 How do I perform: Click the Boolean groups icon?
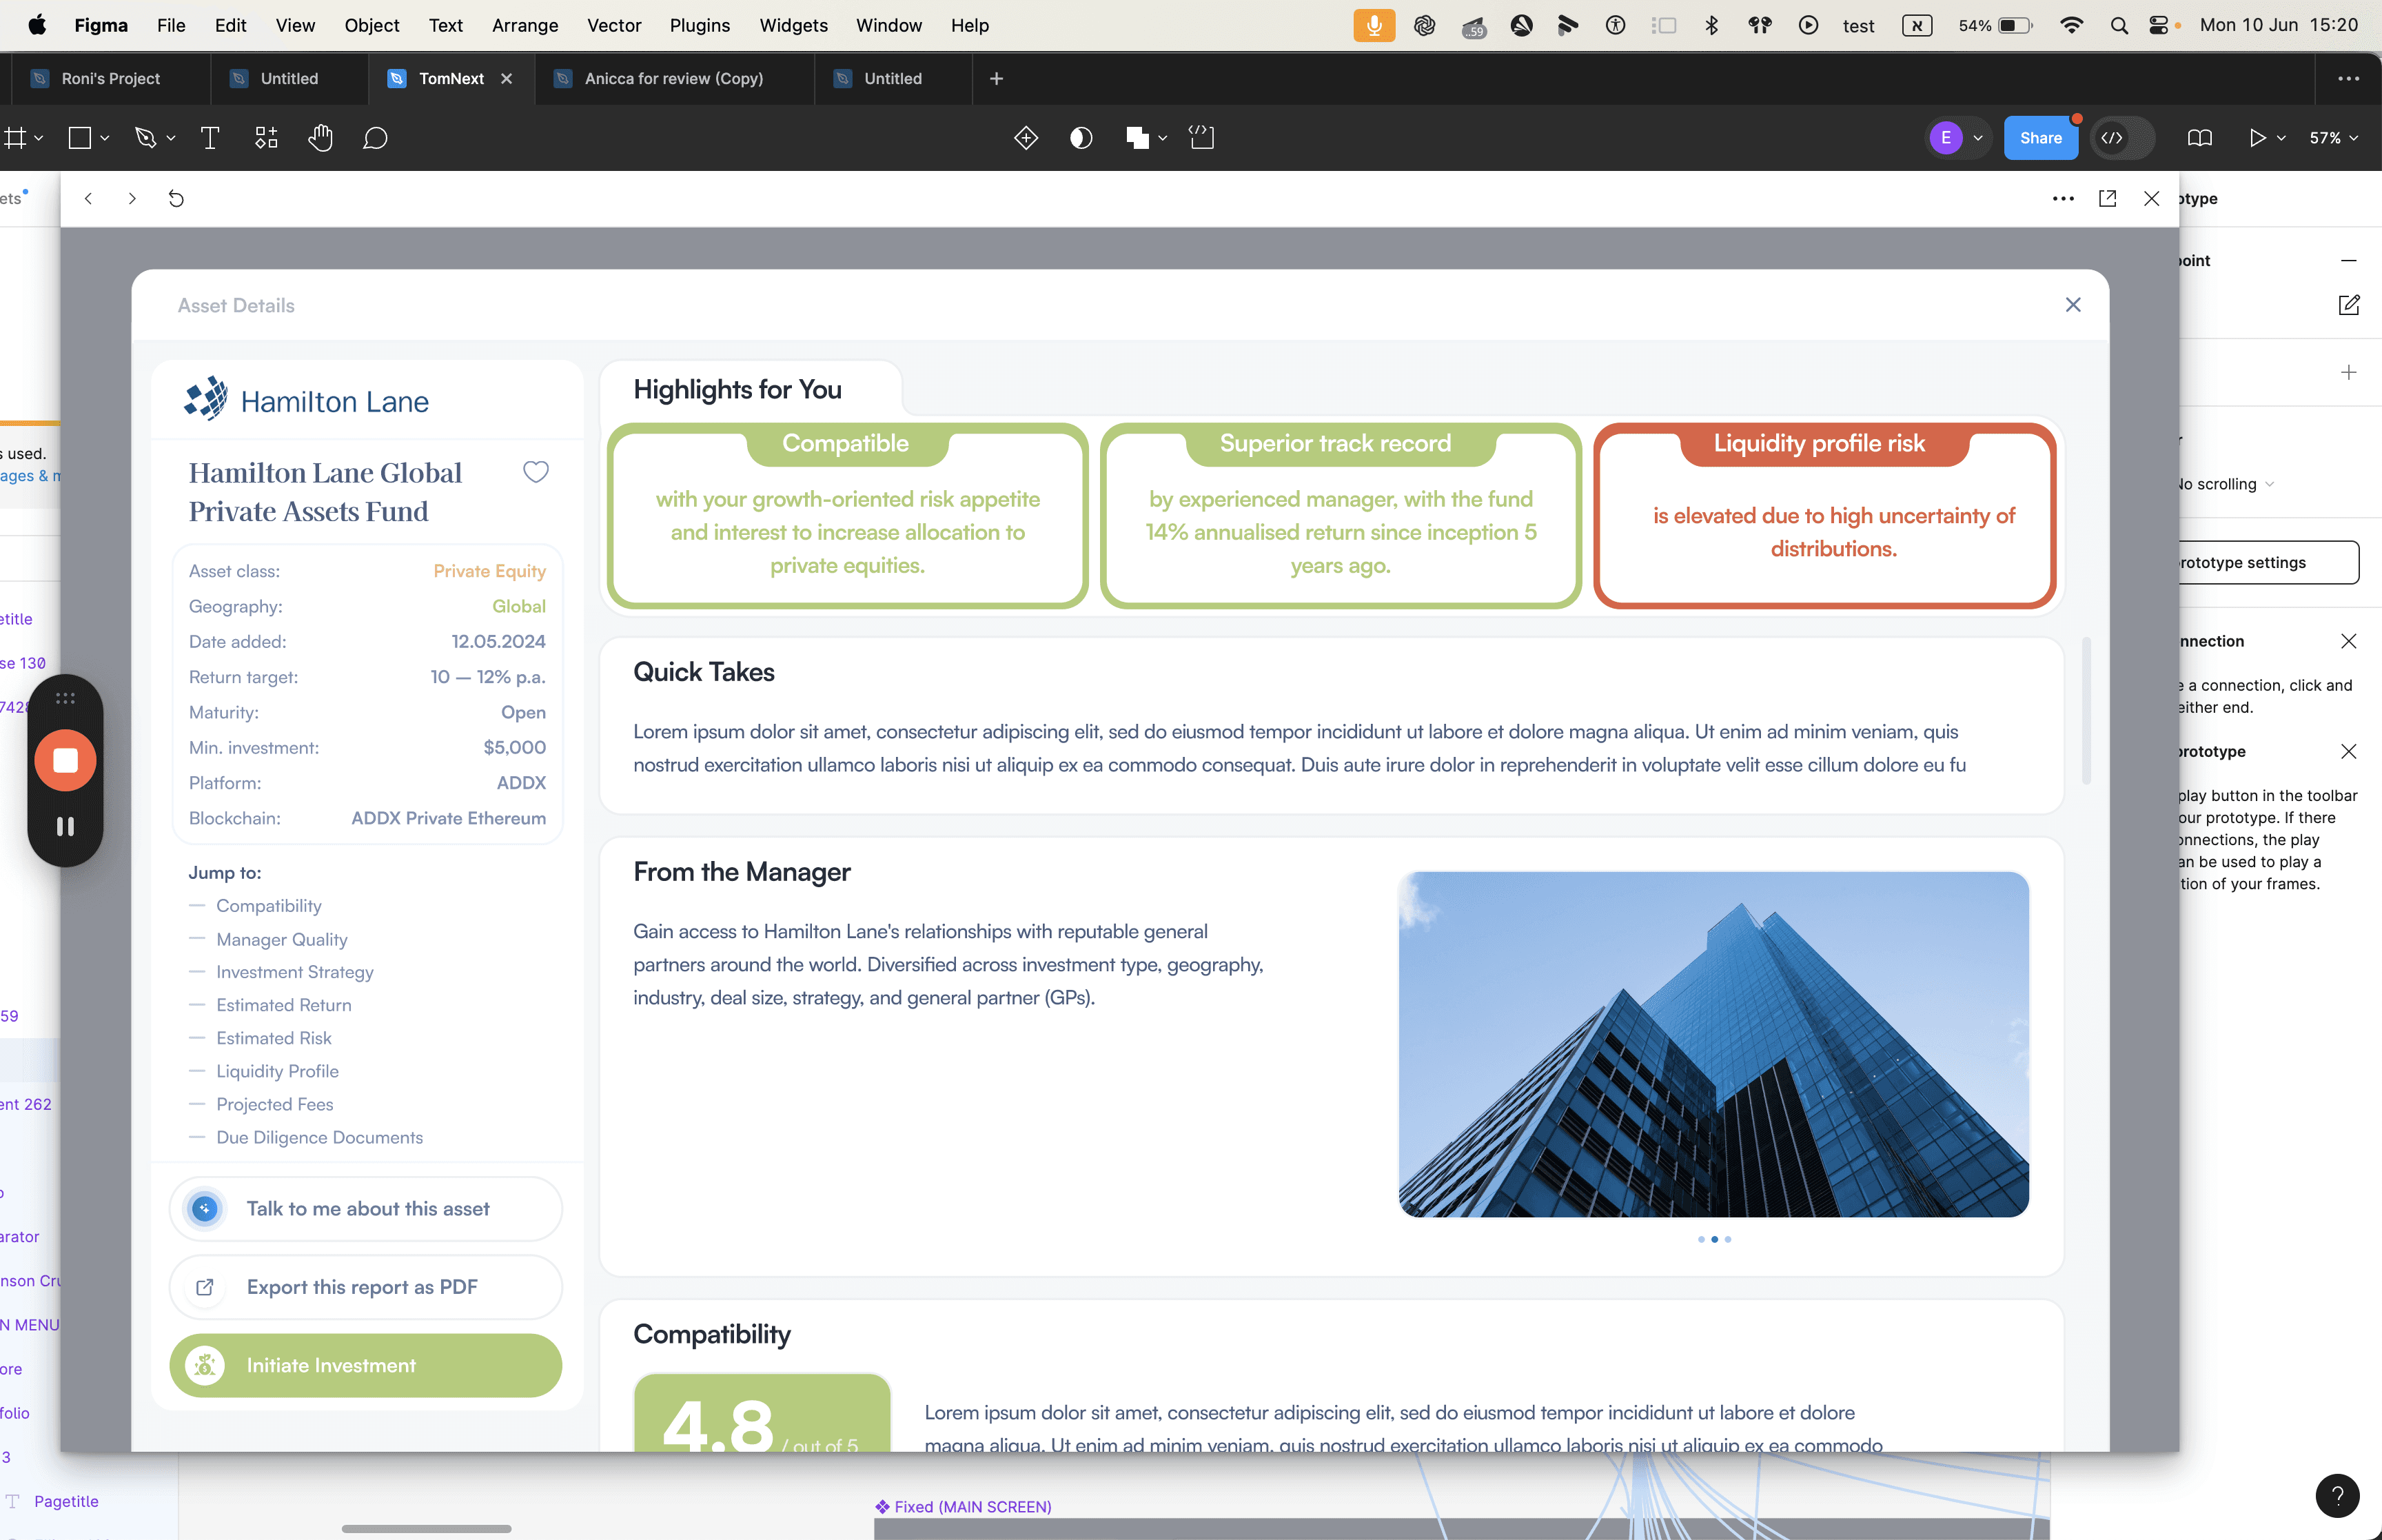(1137, 138)
